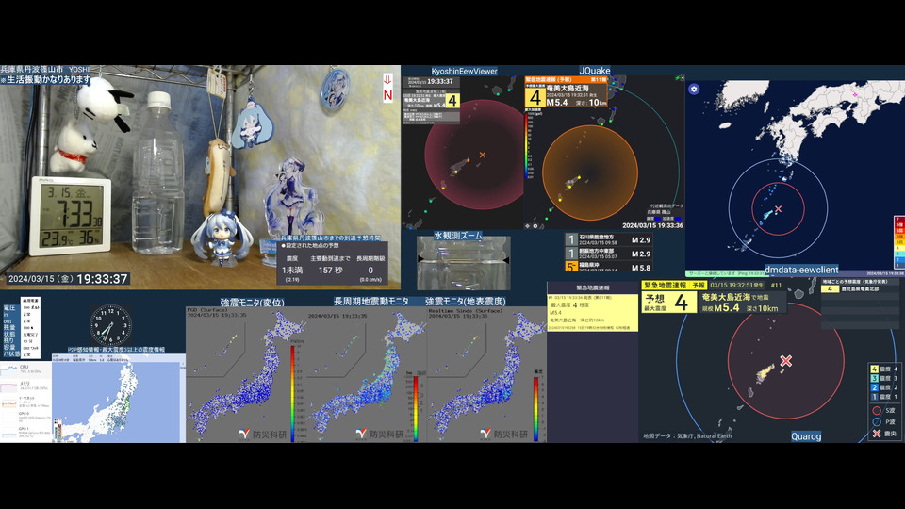
Task: Click the dmdata-eewclient title label
Action: 801,270
